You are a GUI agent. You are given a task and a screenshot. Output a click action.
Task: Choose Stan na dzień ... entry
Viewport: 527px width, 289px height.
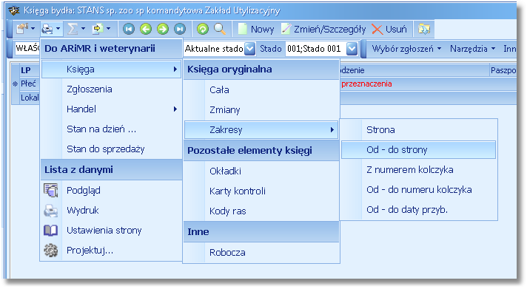(111, 129)
